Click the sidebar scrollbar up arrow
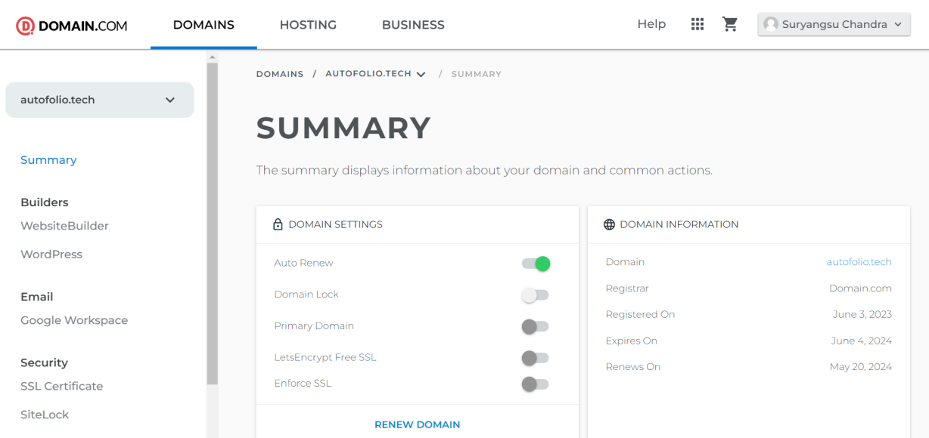The width and height of the screenshot is (929, 438). pyautogui.click(x=212, y=57)
